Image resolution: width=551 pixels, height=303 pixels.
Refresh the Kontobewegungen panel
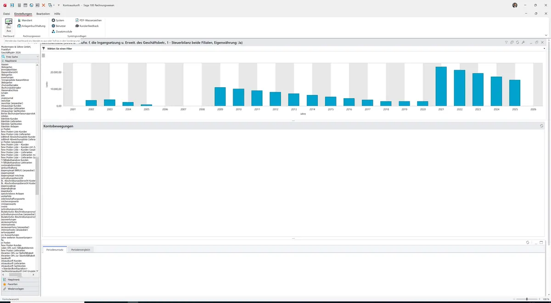(542, 126)
